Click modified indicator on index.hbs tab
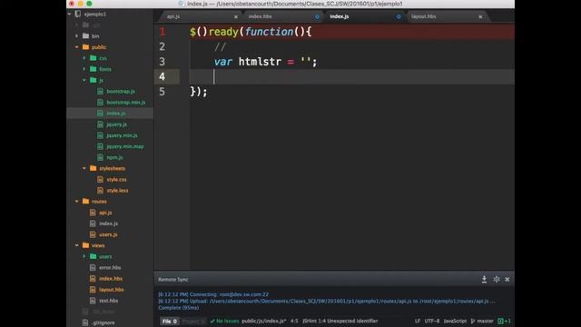Image resolution: width=581 pixels, height=327 pixels. coord(317,16)
